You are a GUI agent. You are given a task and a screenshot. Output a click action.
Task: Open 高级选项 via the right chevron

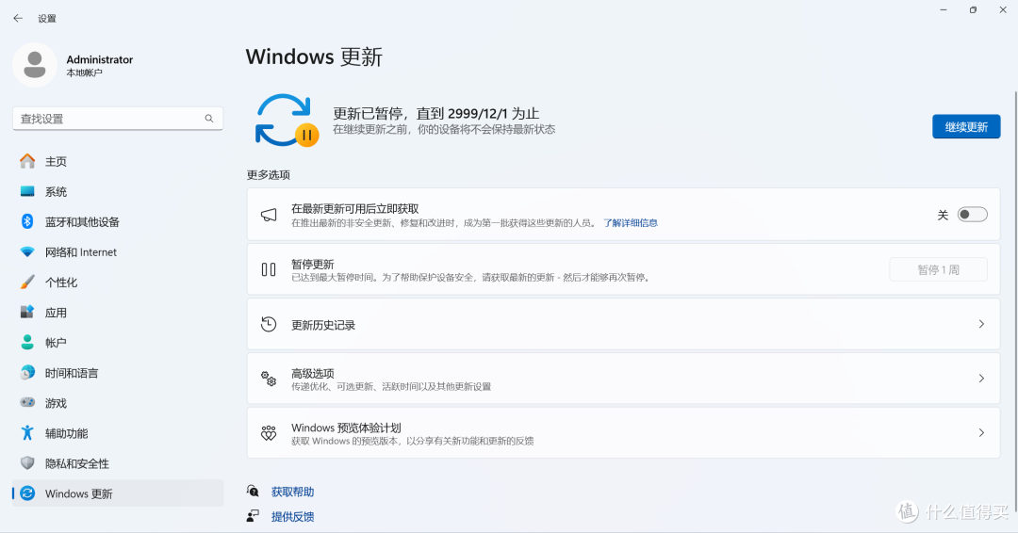981,379
